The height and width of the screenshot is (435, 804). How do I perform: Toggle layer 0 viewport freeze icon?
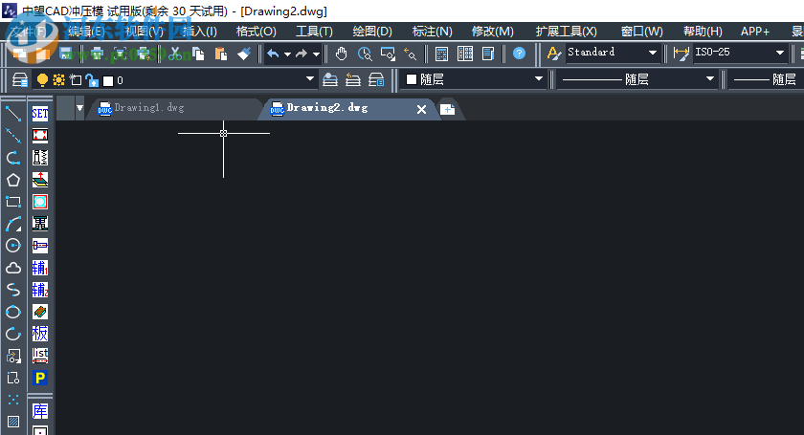[x=76, y=80]
